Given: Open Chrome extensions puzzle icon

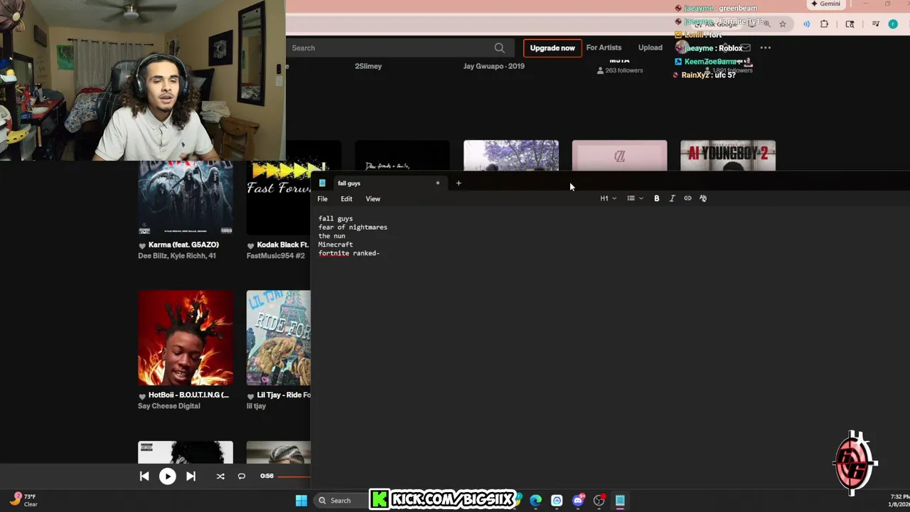Looking at the screenshot, I should 824,24.
